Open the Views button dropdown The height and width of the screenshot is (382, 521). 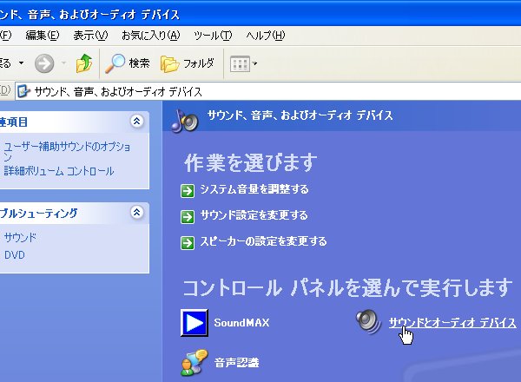coord(243,63)
